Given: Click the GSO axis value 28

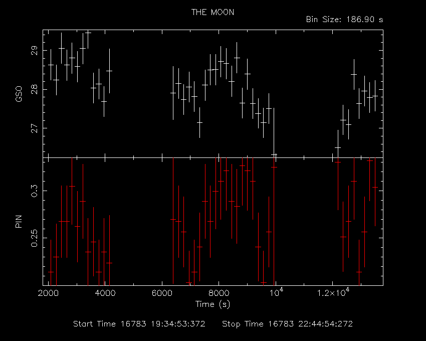Looking at the screenshot, I should click(35, 89).
